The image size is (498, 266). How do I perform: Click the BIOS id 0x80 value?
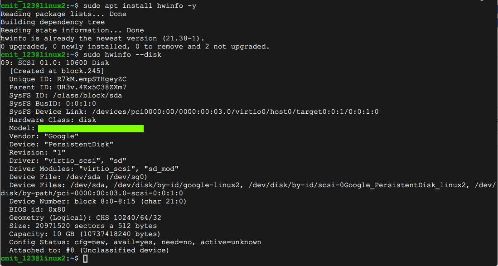57,210
